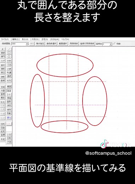Screen dimensions: 135x184
Task: Click the 両側複線 button
Action: [x=74, y=44]
